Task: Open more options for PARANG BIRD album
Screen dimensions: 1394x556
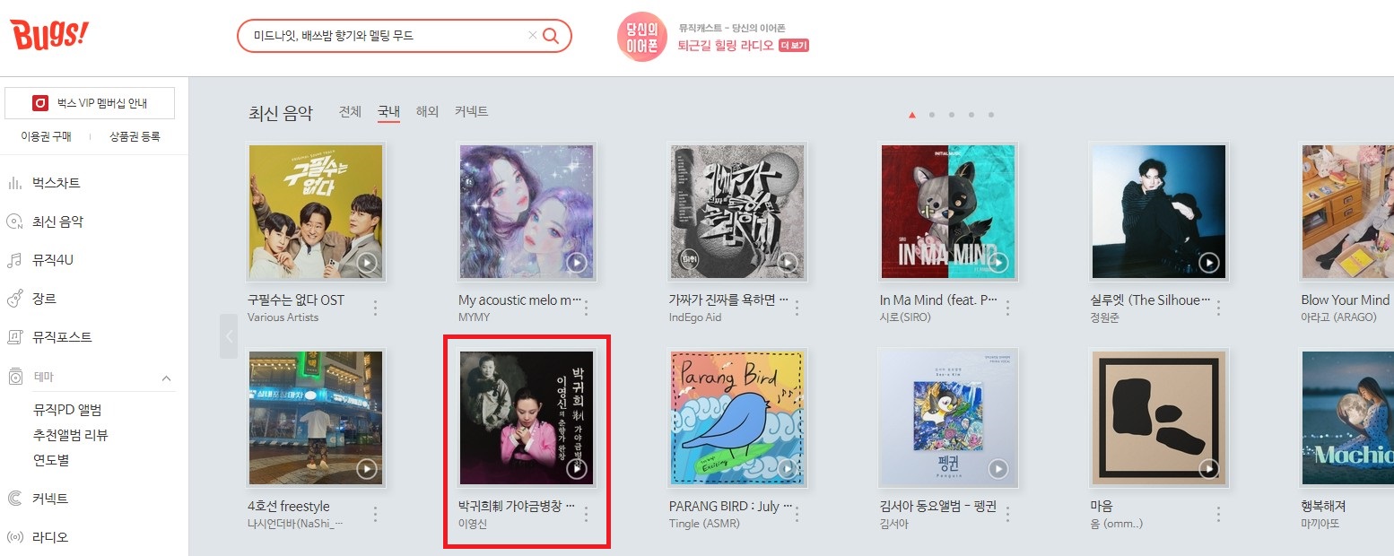Action: 797,514
